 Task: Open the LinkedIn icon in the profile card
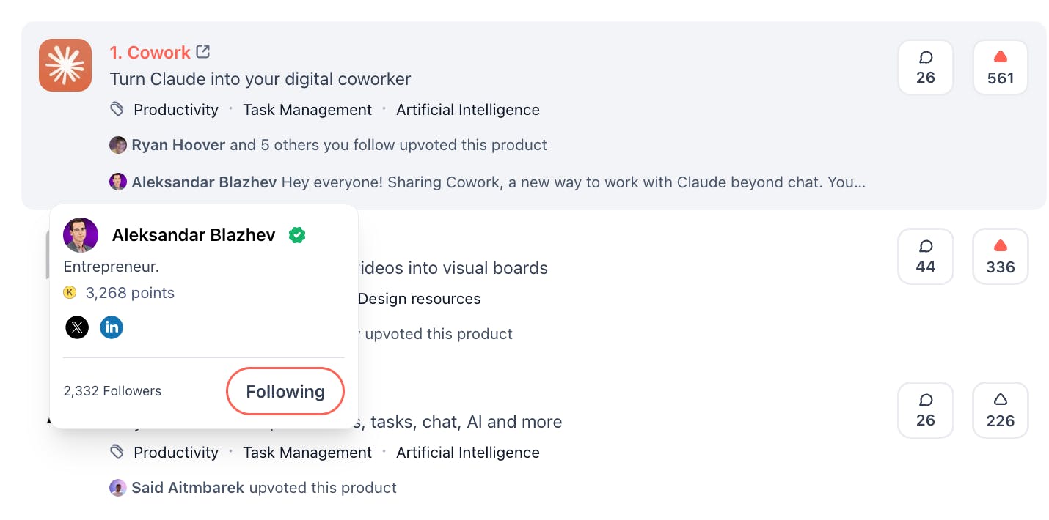coord(112,327)
